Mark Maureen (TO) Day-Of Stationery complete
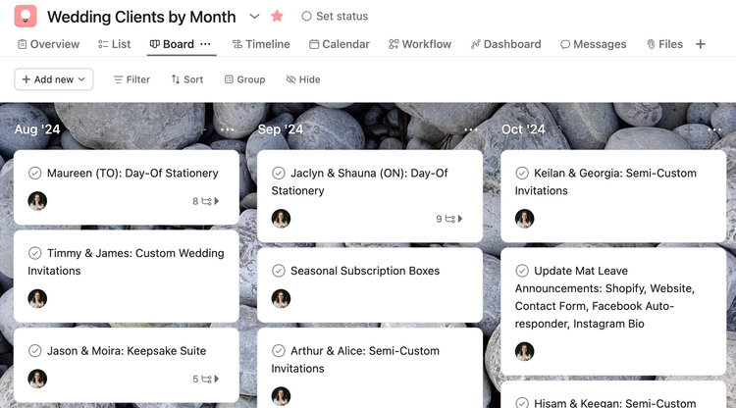The image size is (736, 408). coord(34,173)
